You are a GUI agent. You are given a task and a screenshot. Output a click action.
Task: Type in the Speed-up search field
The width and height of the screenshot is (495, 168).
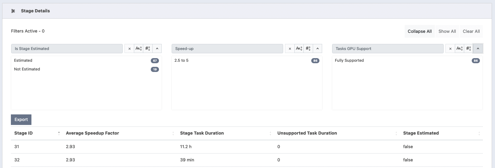pyautogui.click(x=227, y=48)
